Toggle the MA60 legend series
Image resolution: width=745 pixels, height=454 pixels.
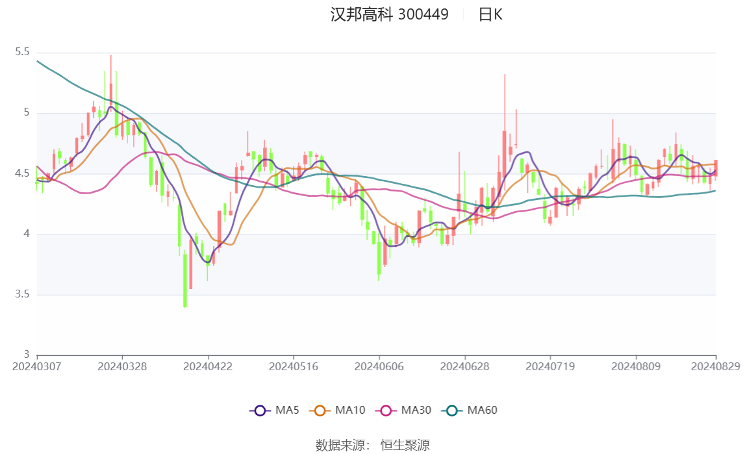pos(469,410)
